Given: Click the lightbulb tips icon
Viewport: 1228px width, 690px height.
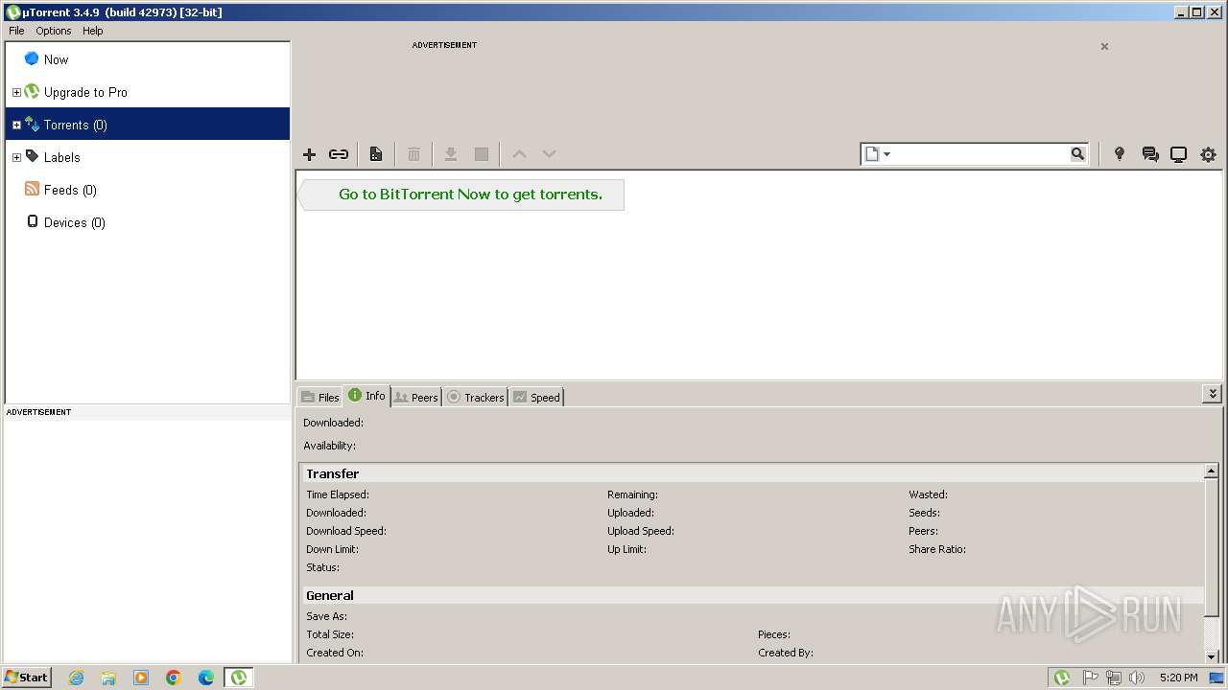Looking at the screenshot, I should [1119, 154].
